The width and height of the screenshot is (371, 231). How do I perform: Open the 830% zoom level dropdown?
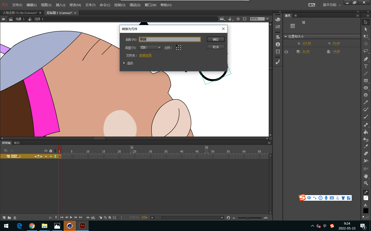point(267,19)
